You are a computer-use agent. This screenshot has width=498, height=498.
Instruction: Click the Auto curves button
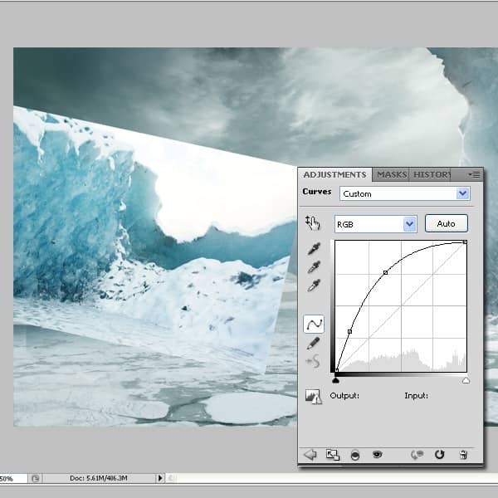click(447, 223)
